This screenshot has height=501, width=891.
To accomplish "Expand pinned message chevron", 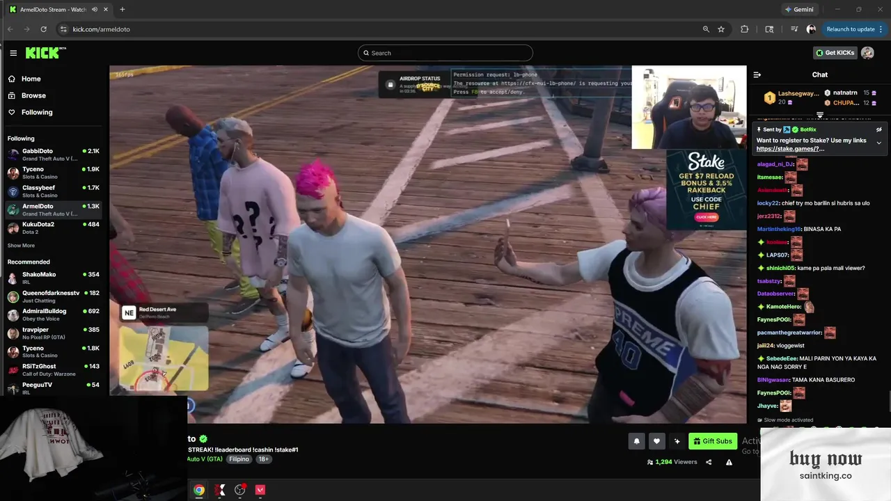I will 878,143.
